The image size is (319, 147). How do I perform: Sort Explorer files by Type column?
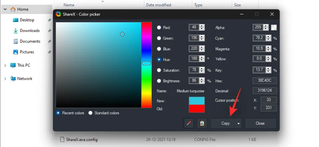tap(198, 5)
